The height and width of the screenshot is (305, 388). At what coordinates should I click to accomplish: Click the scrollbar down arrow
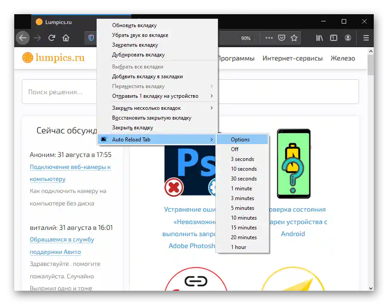pyautogui.click(x=371, y=288)
